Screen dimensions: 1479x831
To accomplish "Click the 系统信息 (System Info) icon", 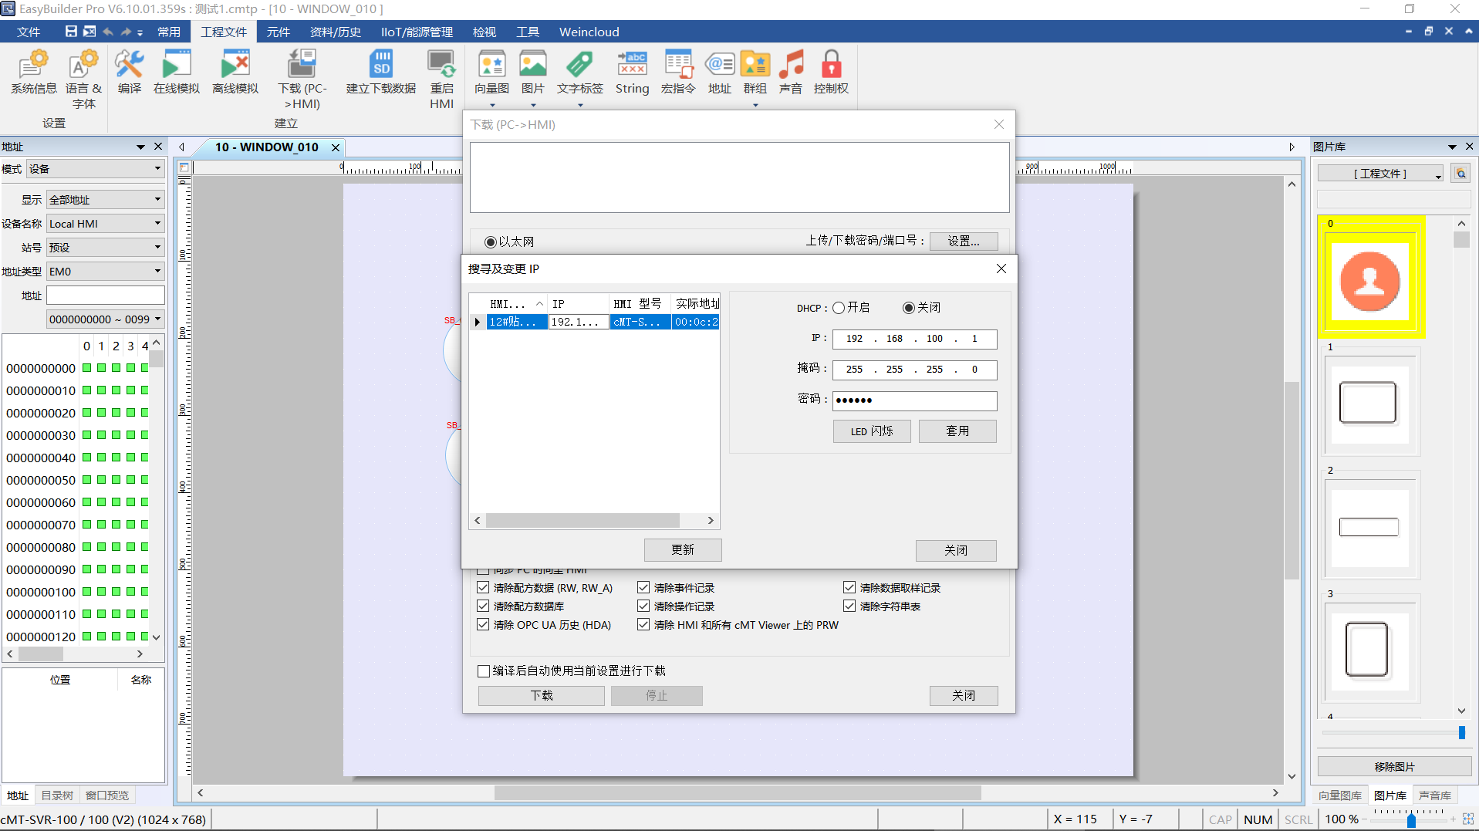I will [x=33, y=66].
